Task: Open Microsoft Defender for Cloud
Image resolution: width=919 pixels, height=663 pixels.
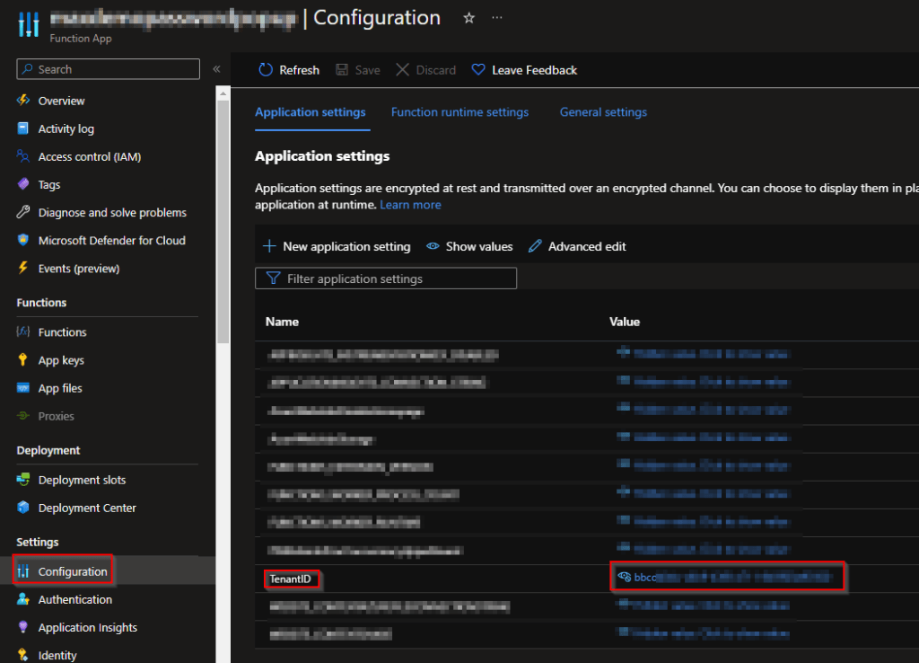Action: [111, 240]
